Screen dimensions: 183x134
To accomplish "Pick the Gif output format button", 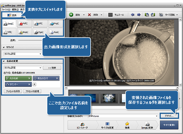I will (40, 24).
